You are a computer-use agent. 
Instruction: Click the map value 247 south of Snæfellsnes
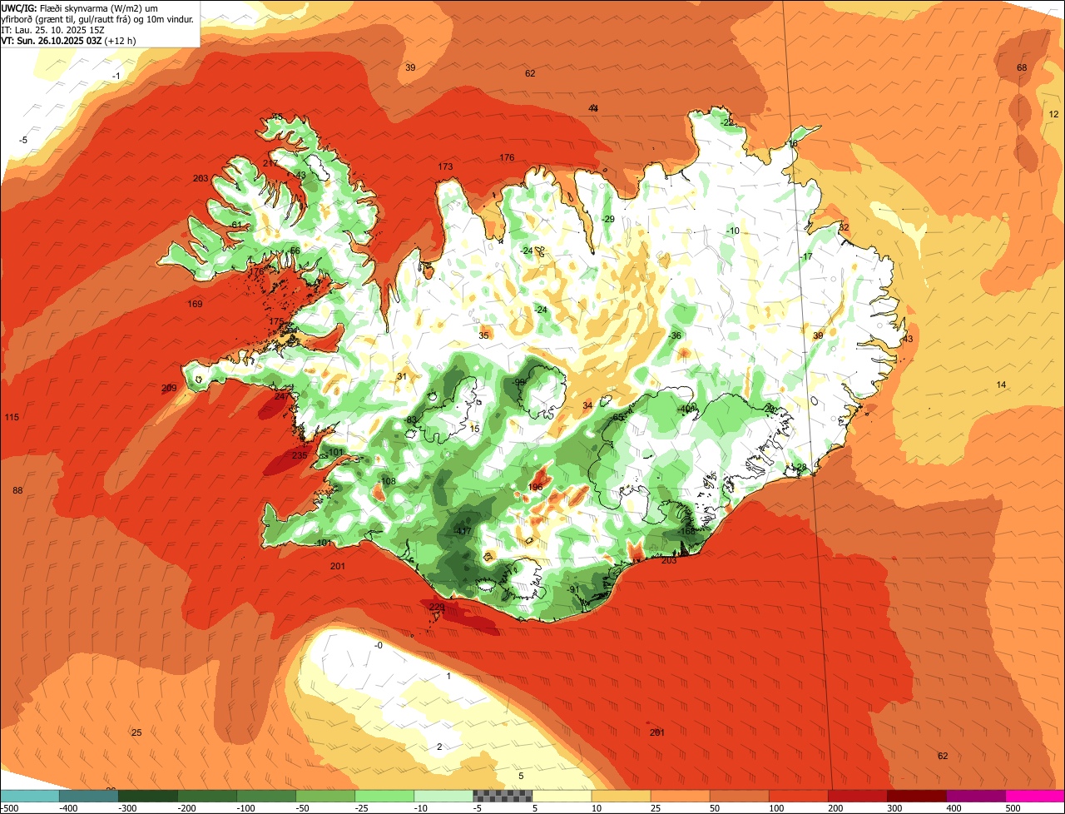coord(282,396)
